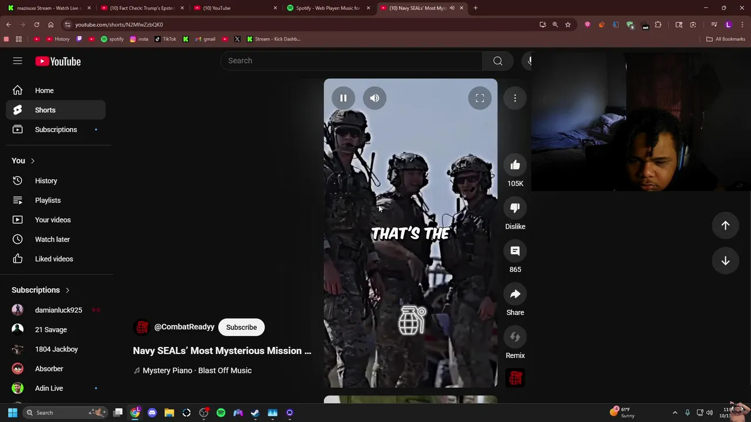
Task: Click the URL address bar
Action: click(299, 25)
